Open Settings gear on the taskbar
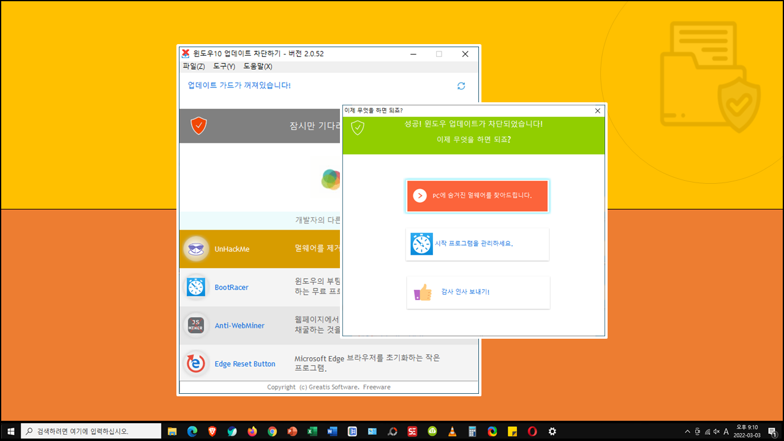Screen dimensions: 784x441 [552, 431]
